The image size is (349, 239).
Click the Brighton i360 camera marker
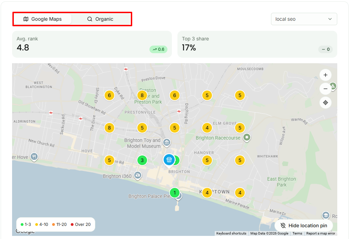coord(138,175)
